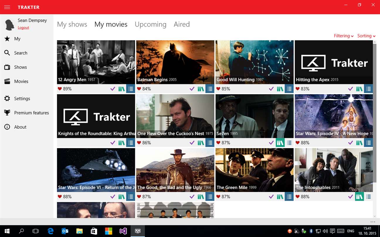Click list icon for The Good, the Bad and the Ugly

point(210,197)
